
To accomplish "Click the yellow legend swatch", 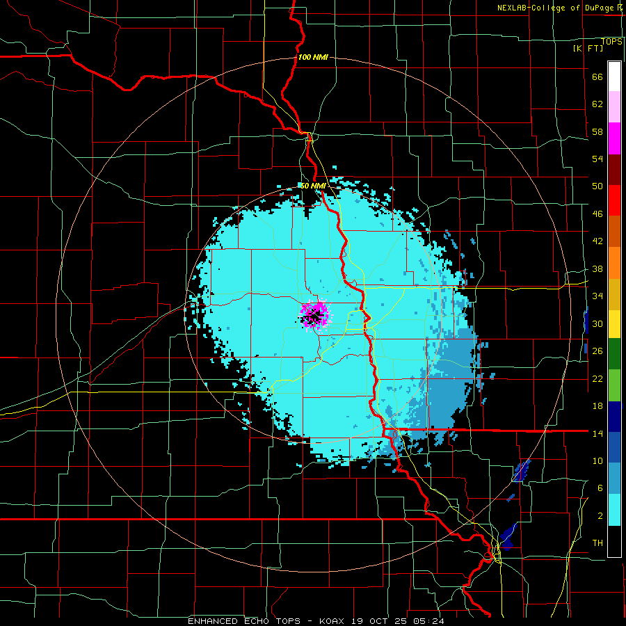I will point(614,324).
